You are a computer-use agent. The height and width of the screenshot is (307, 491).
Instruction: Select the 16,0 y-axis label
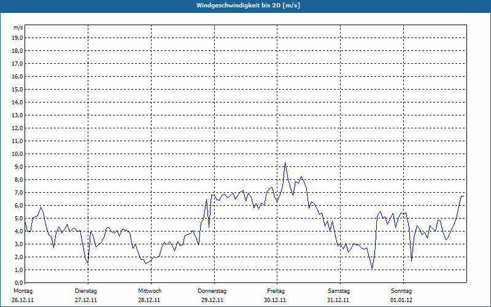17,76
